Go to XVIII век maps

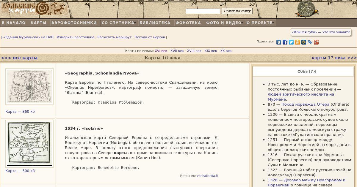coord(194,51)
